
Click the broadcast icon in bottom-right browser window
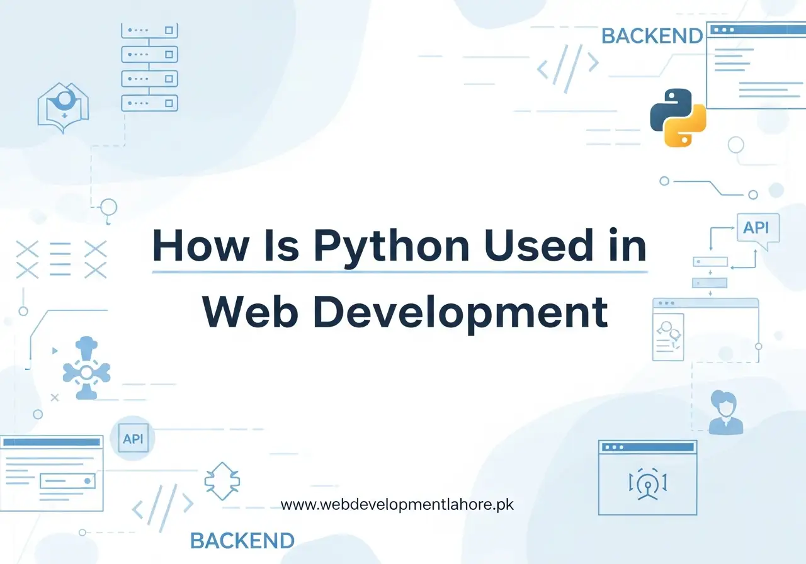point(647,483)
